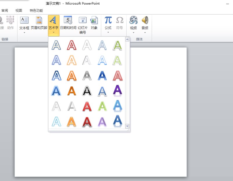Choose third-row red striped outline WordArt
233x181 pixels.
click(x=118, y=75)
